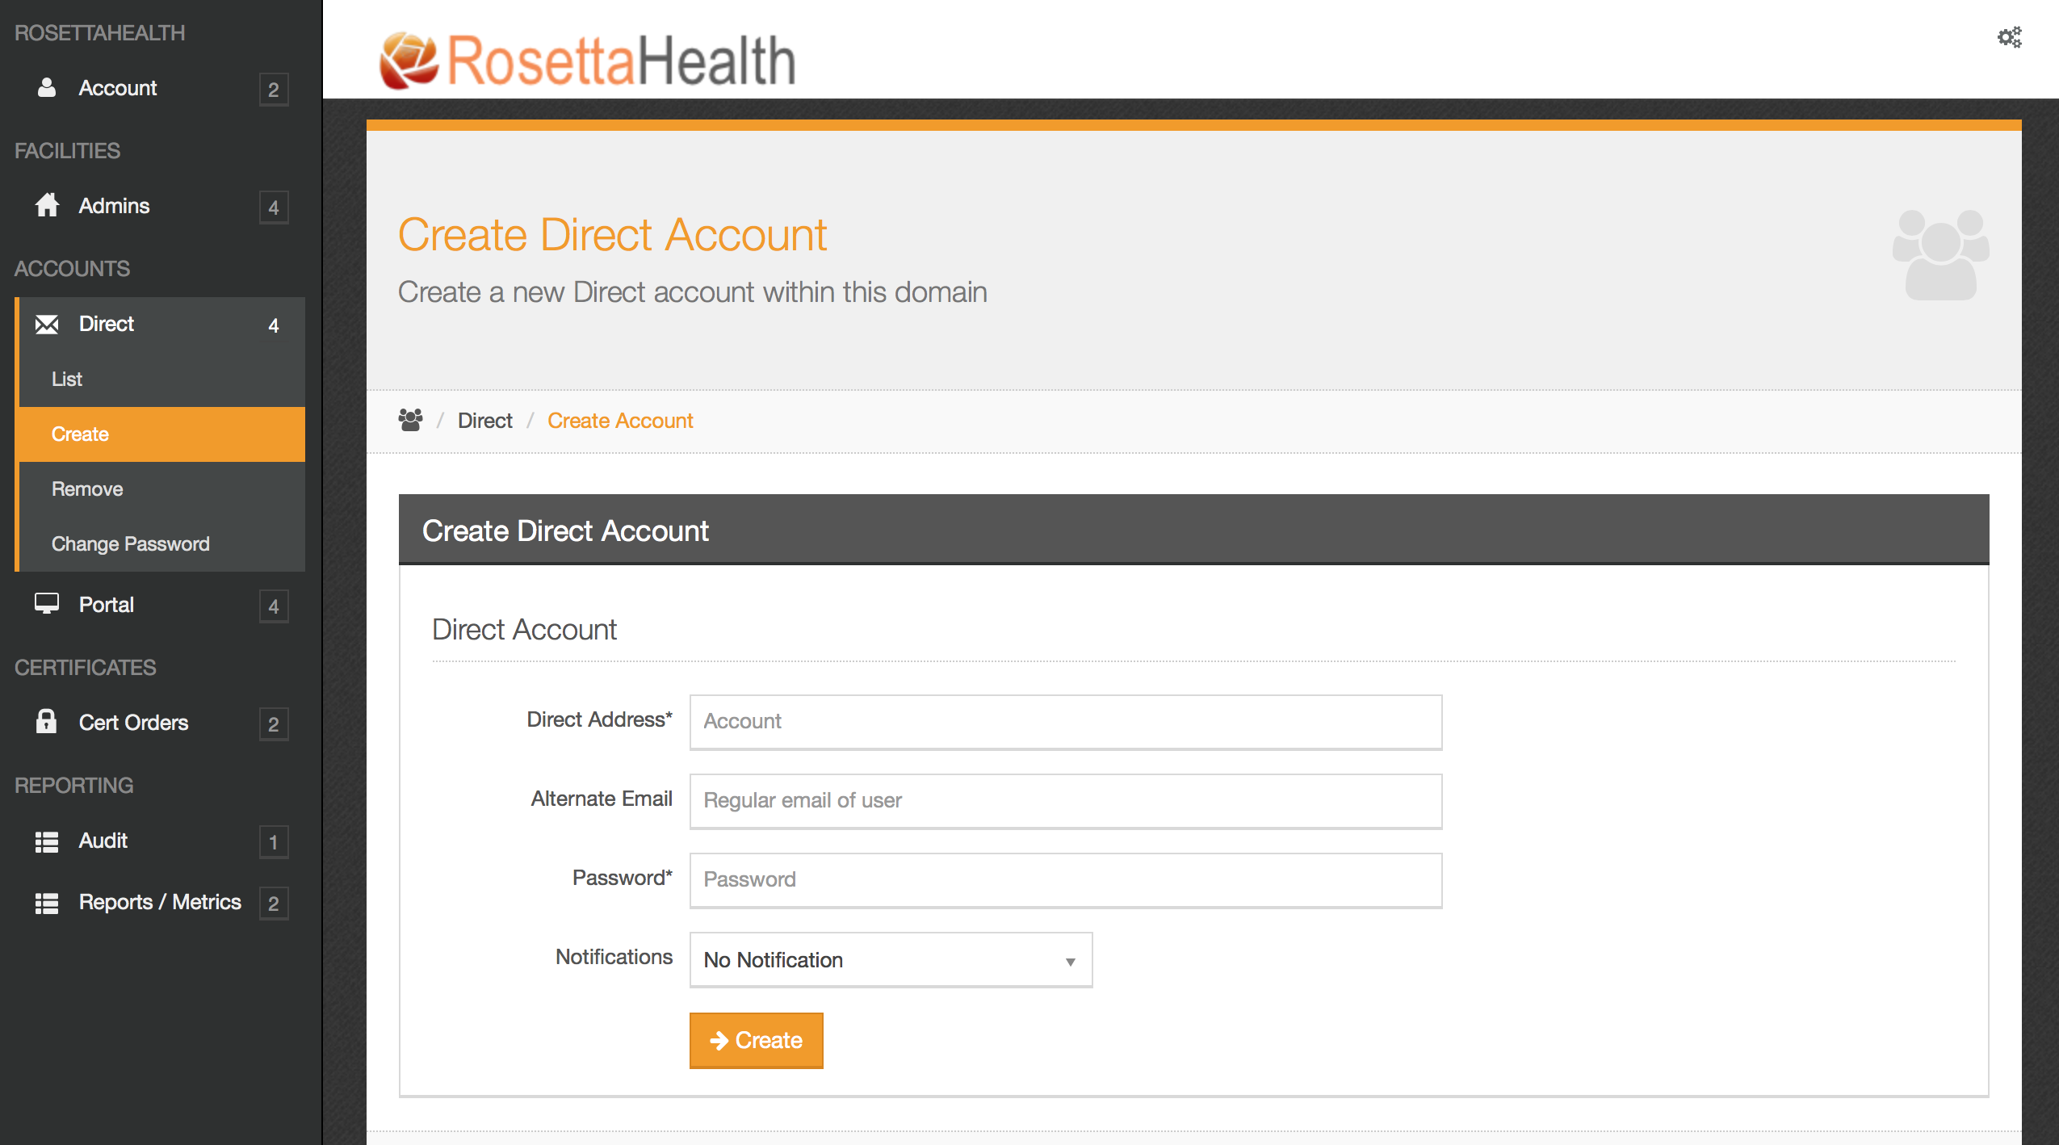Select the Remove submenu item

point(87,489)
